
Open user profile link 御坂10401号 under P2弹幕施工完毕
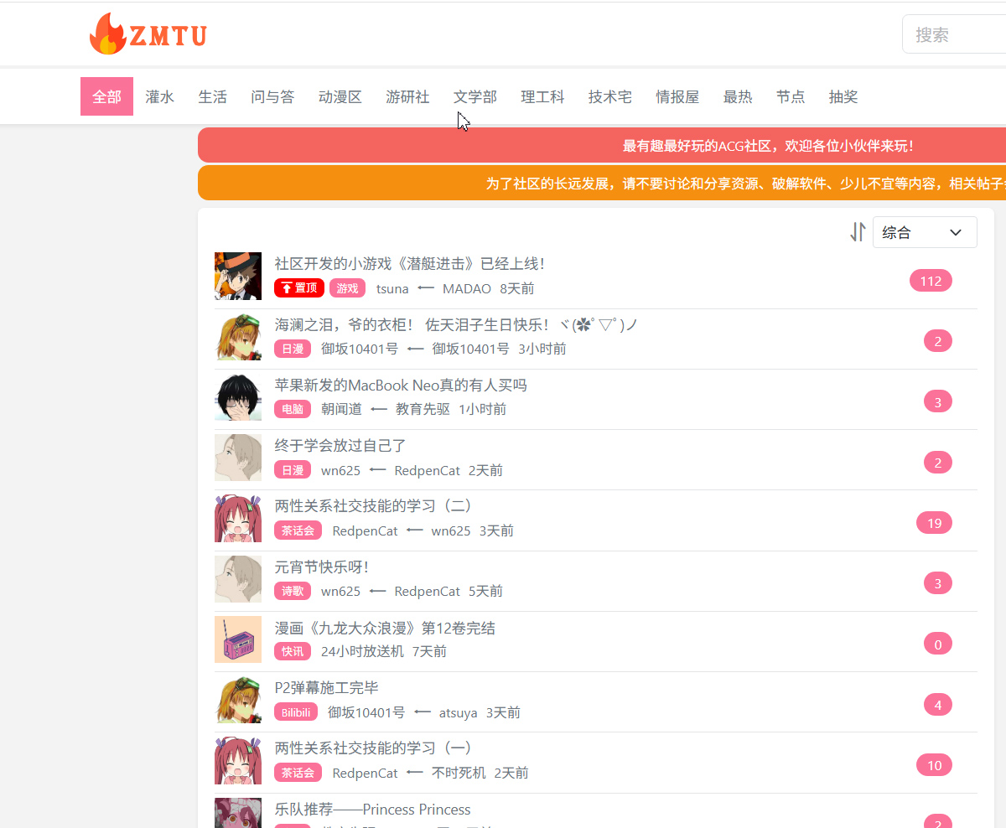[366, 712]
